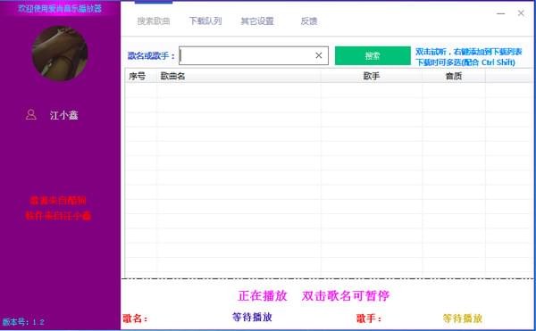This screenshot has width=536, height=331.
Task: Click the 版本号: 1.2 version text
Action: [23, 322]
